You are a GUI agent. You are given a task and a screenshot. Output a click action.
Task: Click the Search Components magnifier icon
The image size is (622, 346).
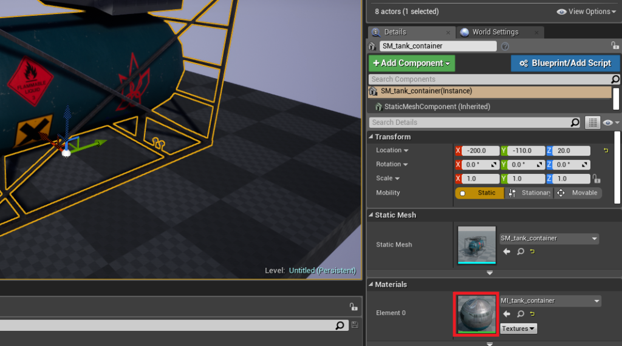(615, 79)
